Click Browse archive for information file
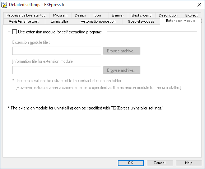Screen dimensions: 205x169 pyautogui.click(x=122, y=70)
